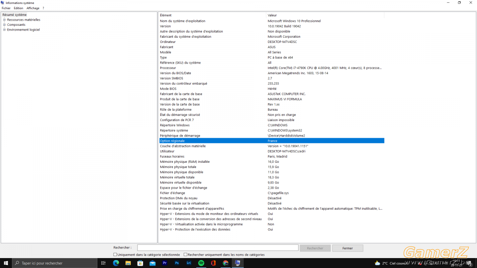This screenshot has width=477, height=268.
Task: Click the 'Version SMBIOS' row label
Action: [172, 78]
